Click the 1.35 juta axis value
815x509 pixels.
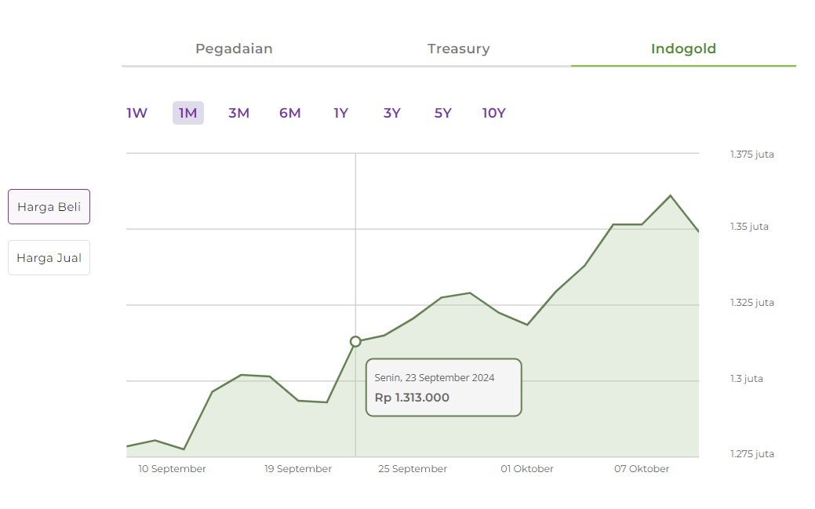[x=750, y=227]
